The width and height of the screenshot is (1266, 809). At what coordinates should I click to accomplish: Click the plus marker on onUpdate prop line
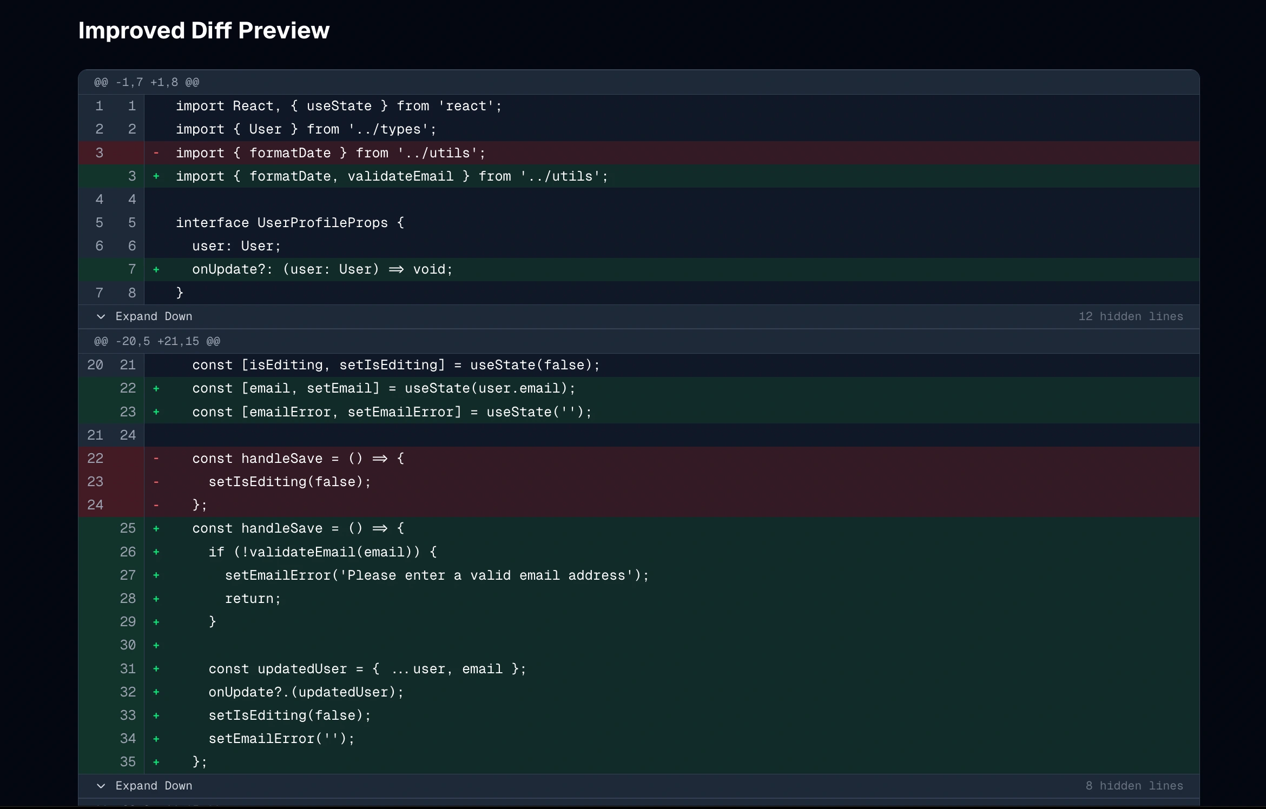pyautogui.click(x=156, y=270)
